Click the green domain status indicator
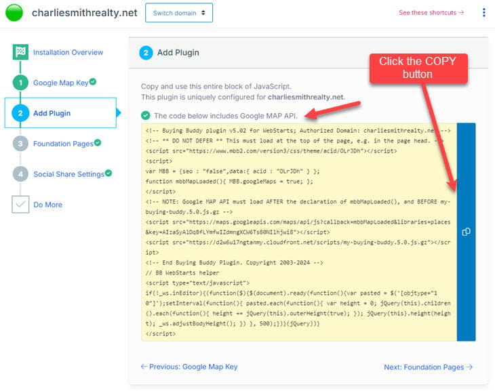 (x=14, y=13)
